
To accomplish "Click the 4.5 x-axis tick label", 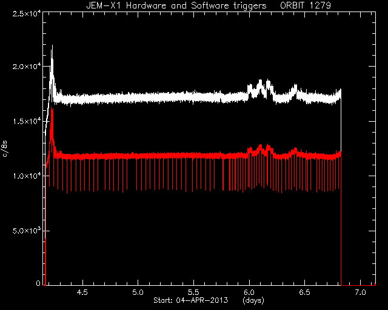I will [x=82, y=292].
